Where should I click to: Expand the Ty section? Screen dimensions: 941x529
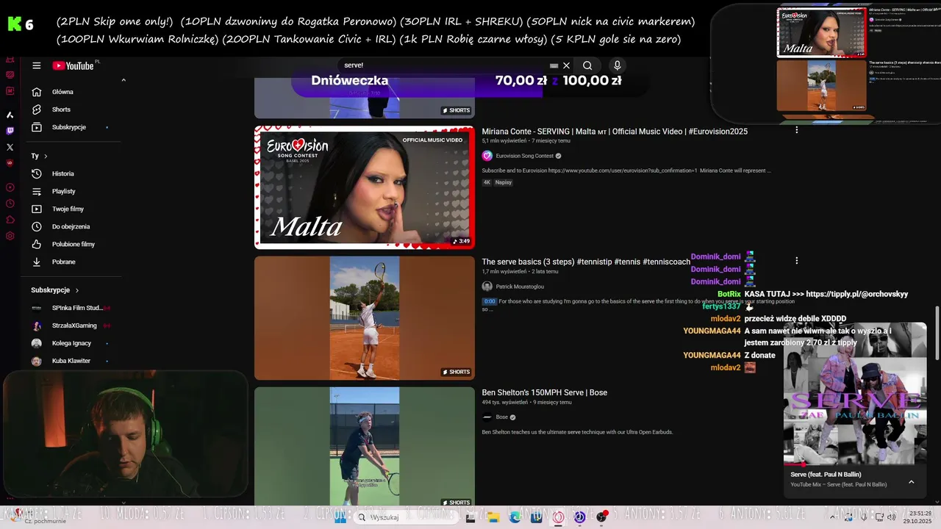pyautogui.click(x=39, y=156)
